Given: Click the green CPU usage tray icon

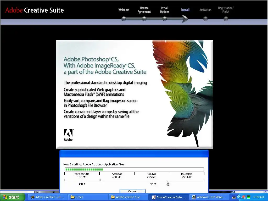Looking at the screenshot, I should [249, 197].
